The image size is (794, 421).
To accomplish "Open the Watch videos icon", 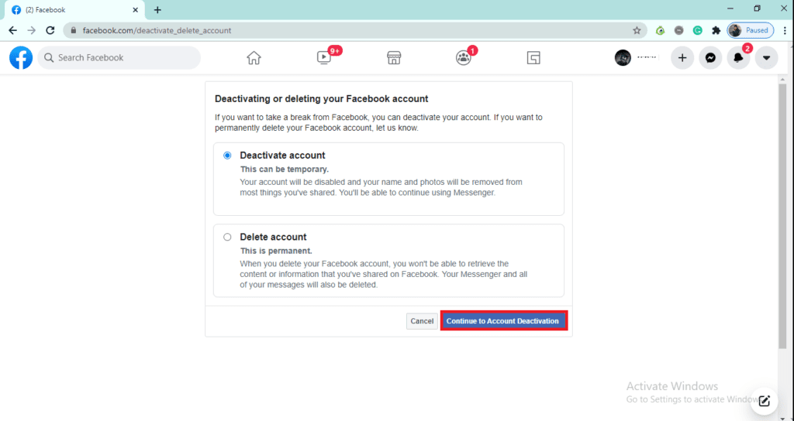I will 324,58.
